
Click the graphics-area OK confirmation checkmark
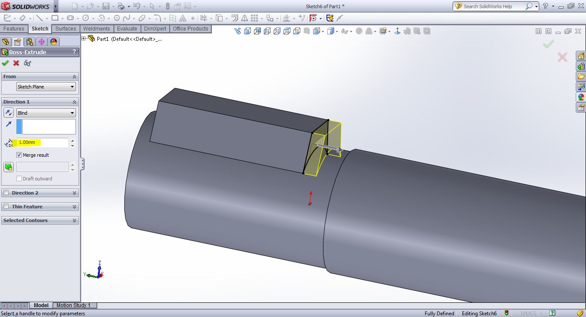point(548,44)
